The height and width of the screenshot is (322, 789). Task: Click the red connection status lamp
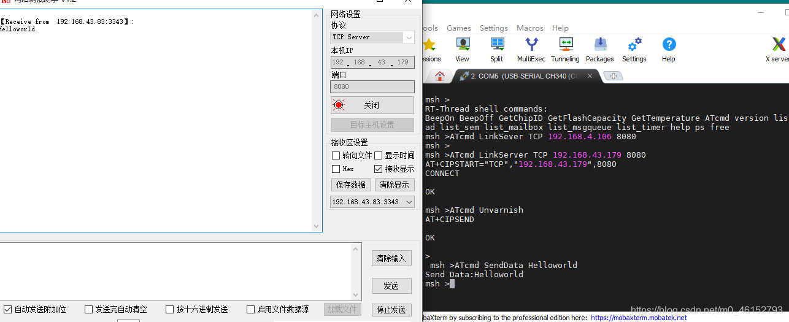pyautogui.click(x=339, y=105)
